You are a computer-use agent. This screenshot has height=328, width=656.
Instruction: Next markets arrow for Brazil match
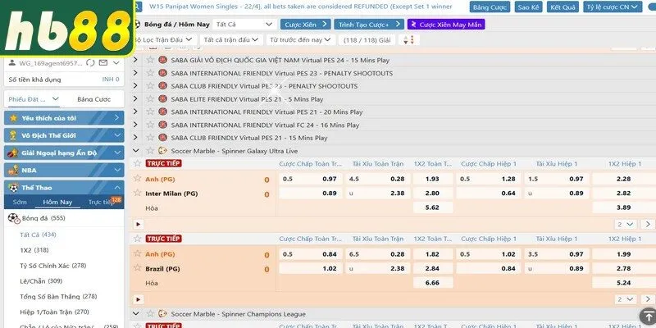(647, 299)
